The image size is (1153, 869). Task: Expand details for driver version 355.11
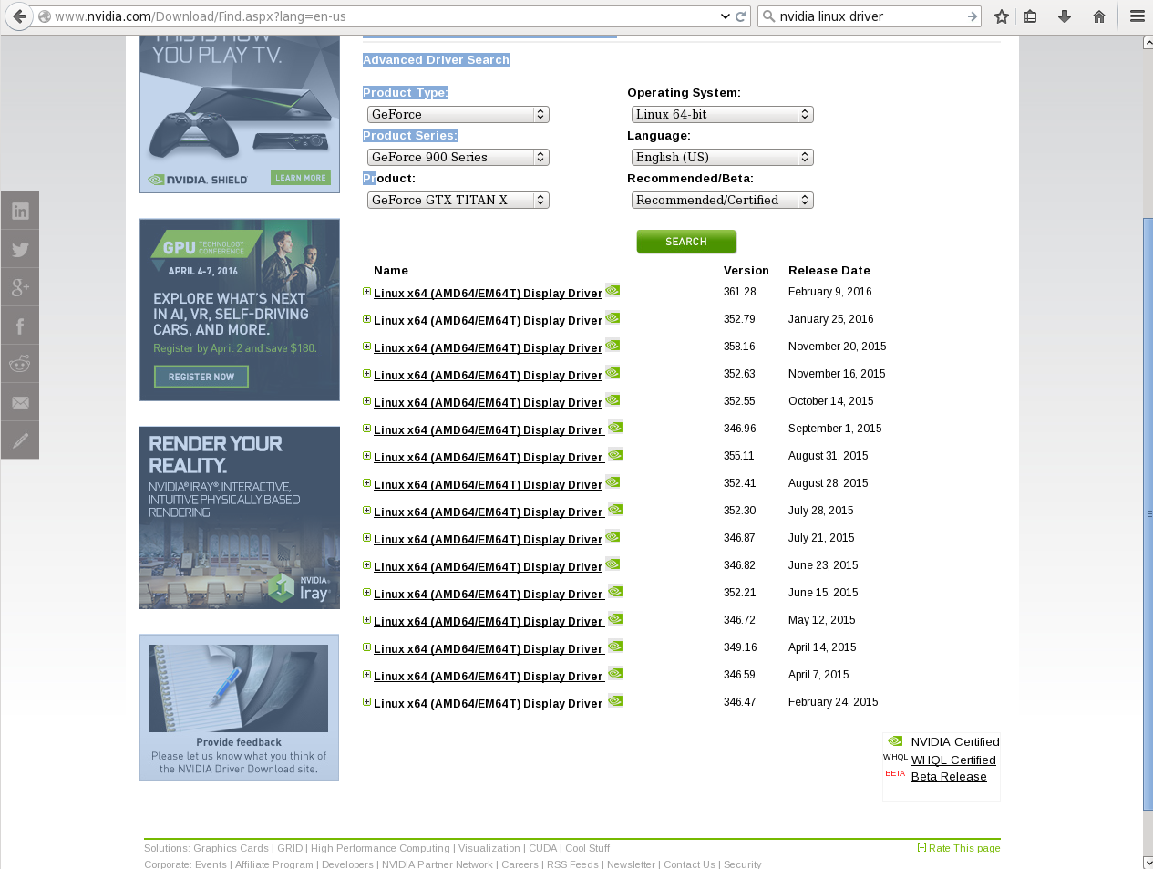[x=366, y=456]
